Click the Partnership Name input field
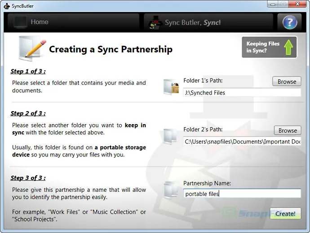Viewport: 310px width, 233px height. click(x=242, y=194)
